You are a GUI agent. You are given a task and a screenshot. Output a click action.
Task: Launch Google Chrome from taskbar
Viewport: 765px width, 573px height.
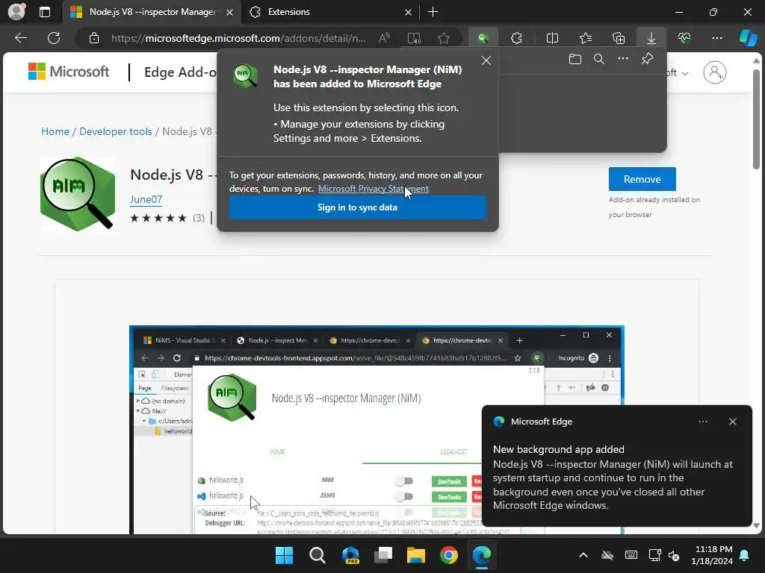coord(449,555)
